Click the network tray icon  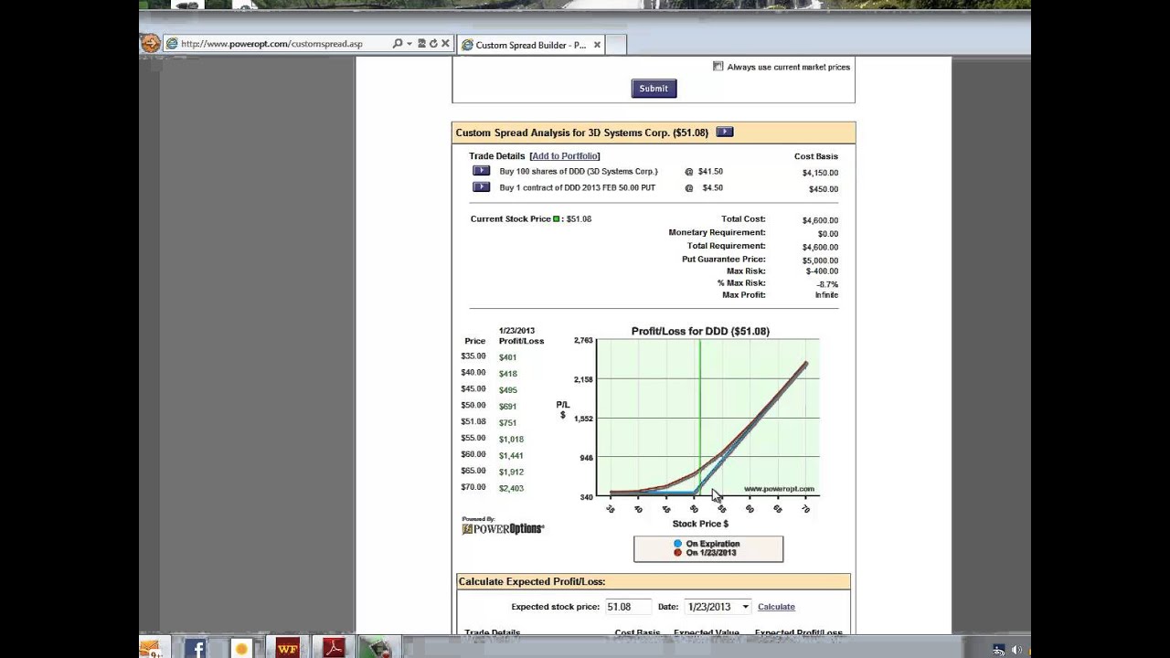coord(999,650)
